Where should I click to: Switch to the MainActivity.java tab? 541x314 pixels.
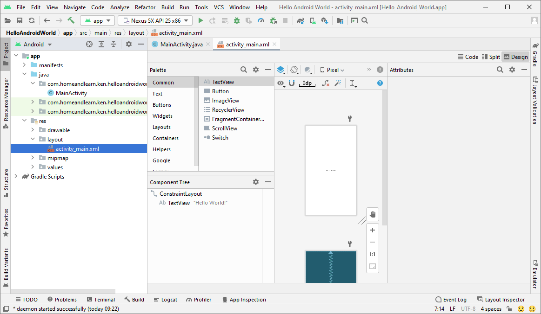pyautogui.click(x=181, y=45)
